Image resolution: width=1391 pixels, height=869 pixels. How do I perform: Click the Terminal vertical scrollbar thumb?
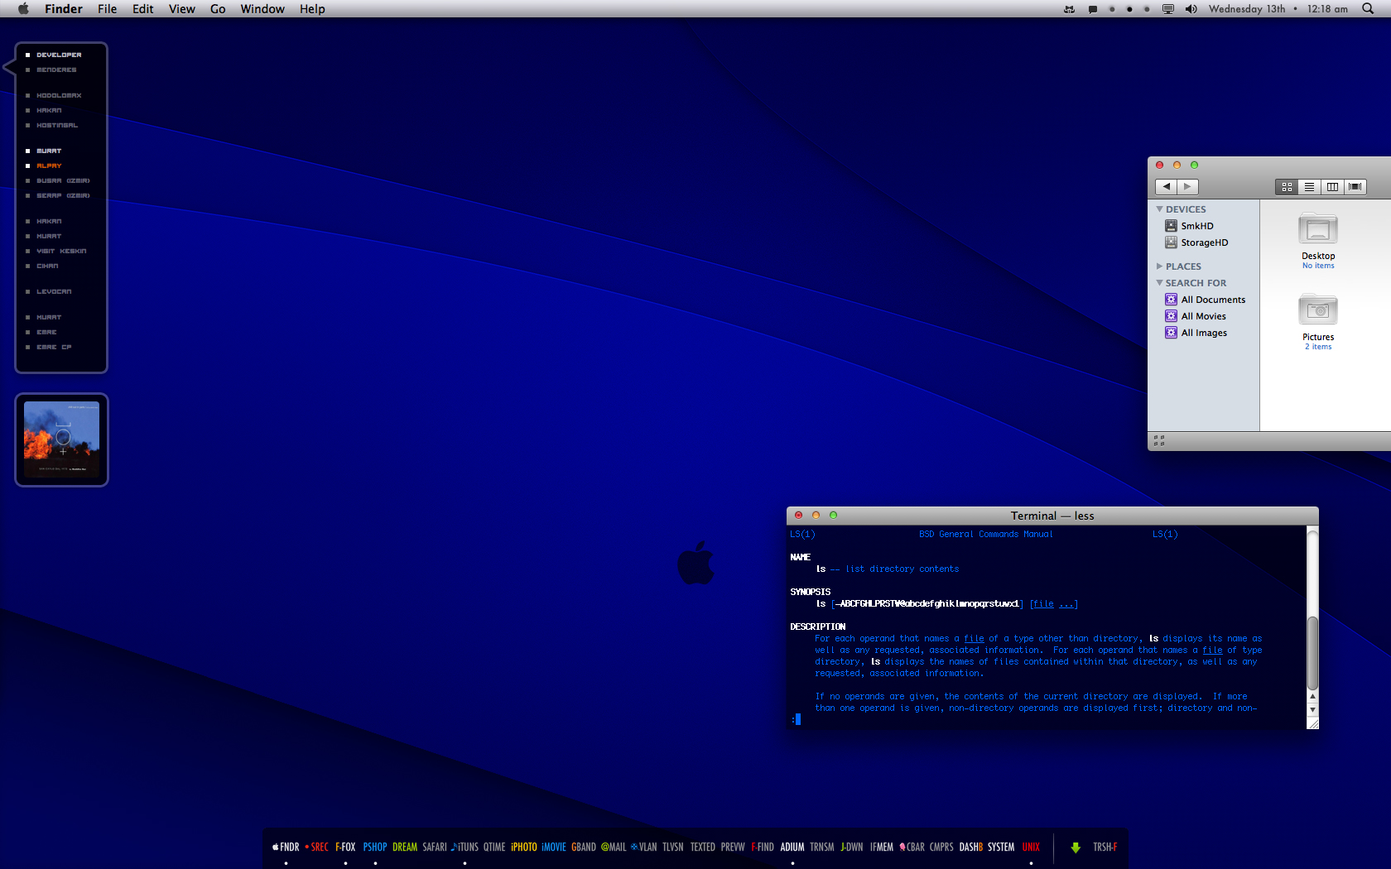(x=1312, y=653)
